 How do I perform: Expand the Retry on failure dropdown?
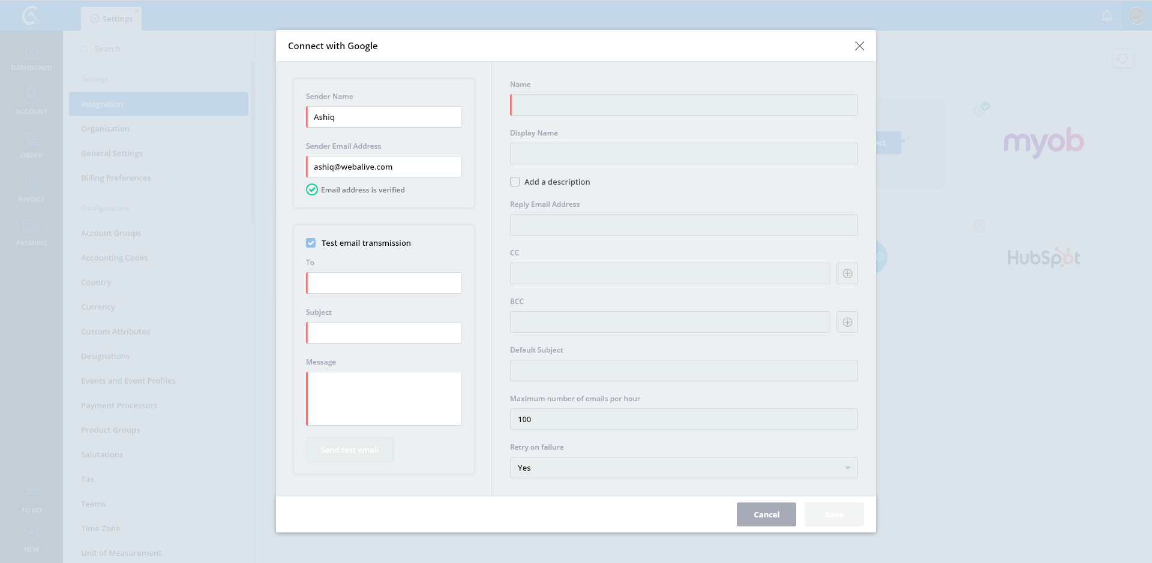coord(683,468)
